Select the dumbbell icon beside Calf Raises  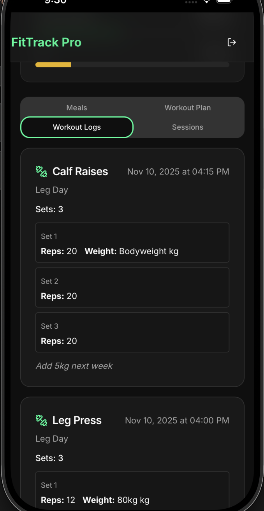click(41, 171)
